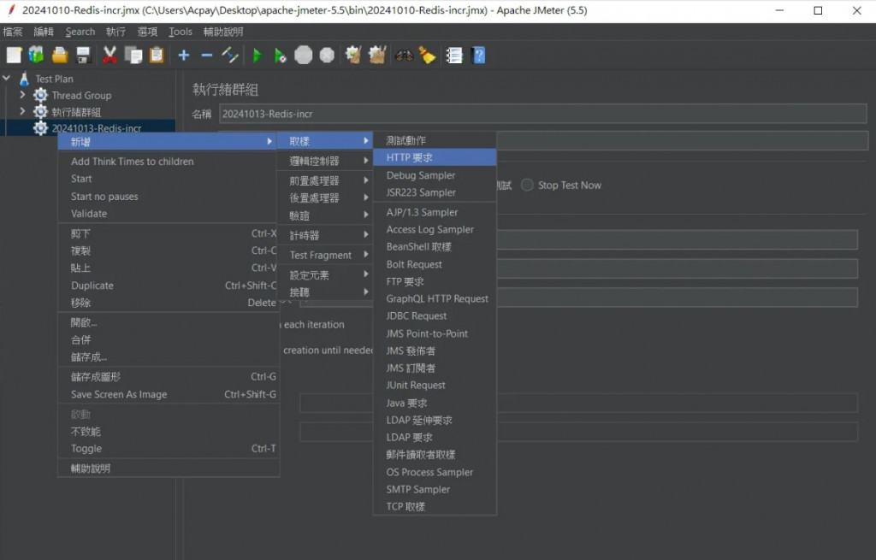876x560 pixels.
Task: Select Duplicate in the context menu
Action: point(169,286)
